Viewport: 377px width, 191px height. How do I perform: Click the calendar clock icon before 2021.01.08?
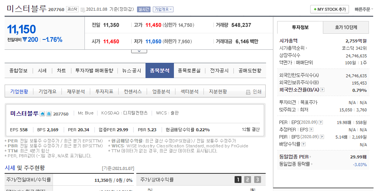[x=83, y=10]
